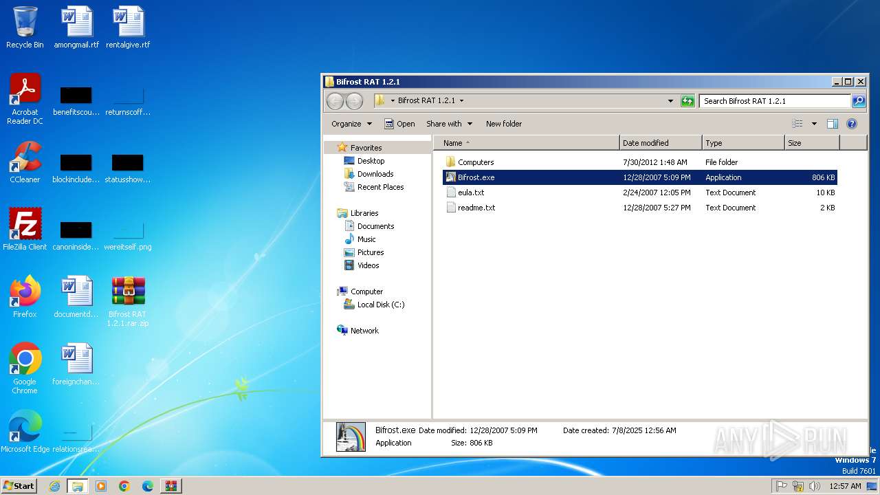Open Recent Places in navigation pane

pyautogui.click(x=373, y=187)
